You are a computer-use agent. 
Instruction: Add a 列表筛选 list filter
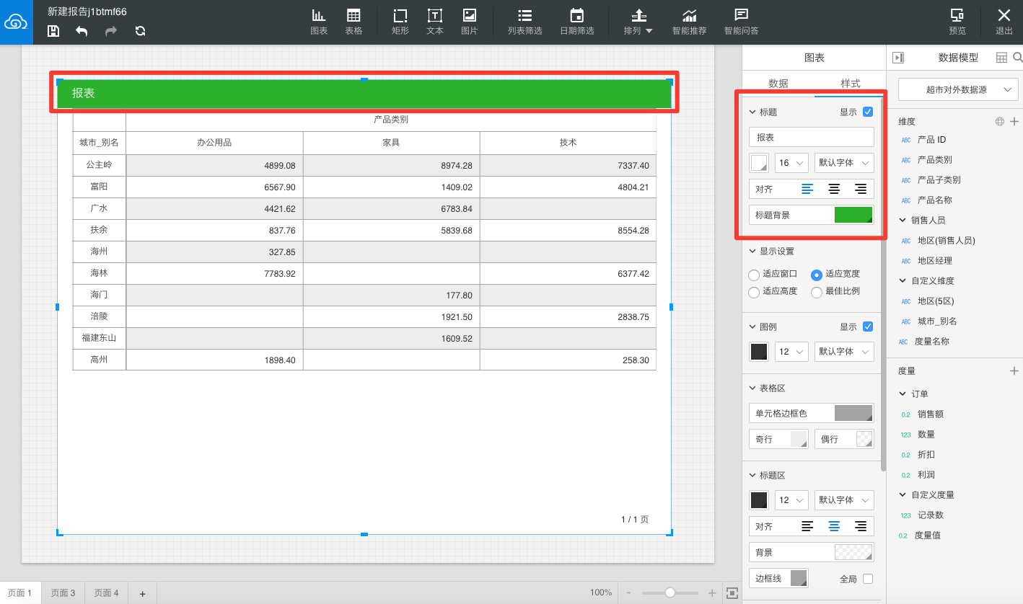click(524, 22)
